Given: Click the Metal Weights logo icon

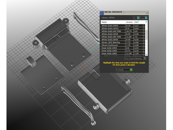Looking at the screenshot, I should pyautogui.click(x=102, y=13).
